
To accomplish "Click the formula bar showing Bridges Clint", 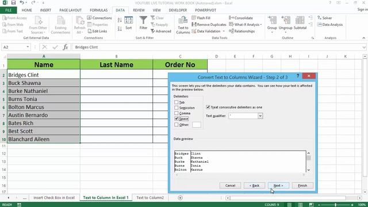I will pos(217,47).
